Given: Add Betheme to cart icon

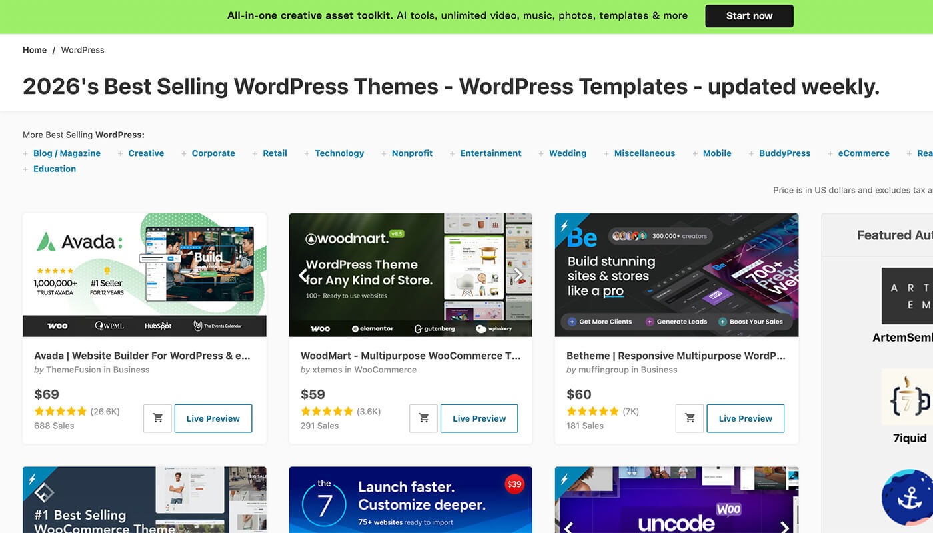Looking at the screenshot, I should pos(690,418).
